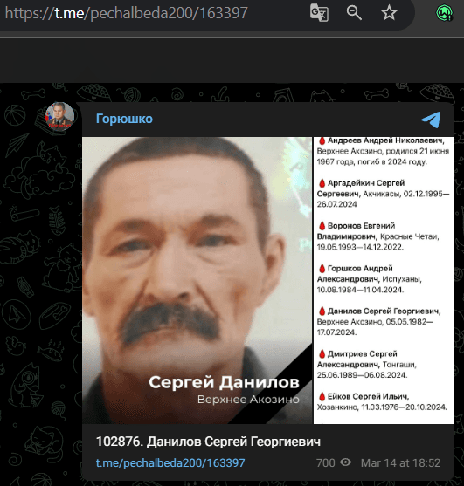Click the Telegram paper plane icon
This screenshot has width=464, height=486.
coord(431,120)
